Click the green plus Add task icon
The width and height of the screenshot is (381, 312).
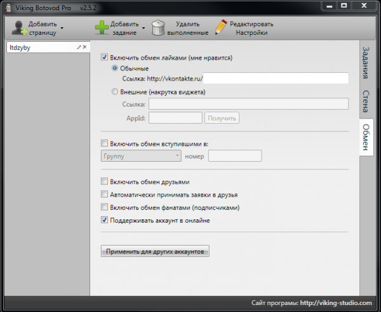point(102,27)
